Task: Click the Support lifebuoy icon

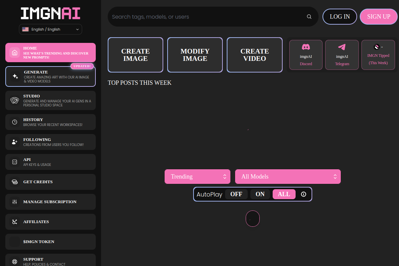Action: tap(15, 261)
